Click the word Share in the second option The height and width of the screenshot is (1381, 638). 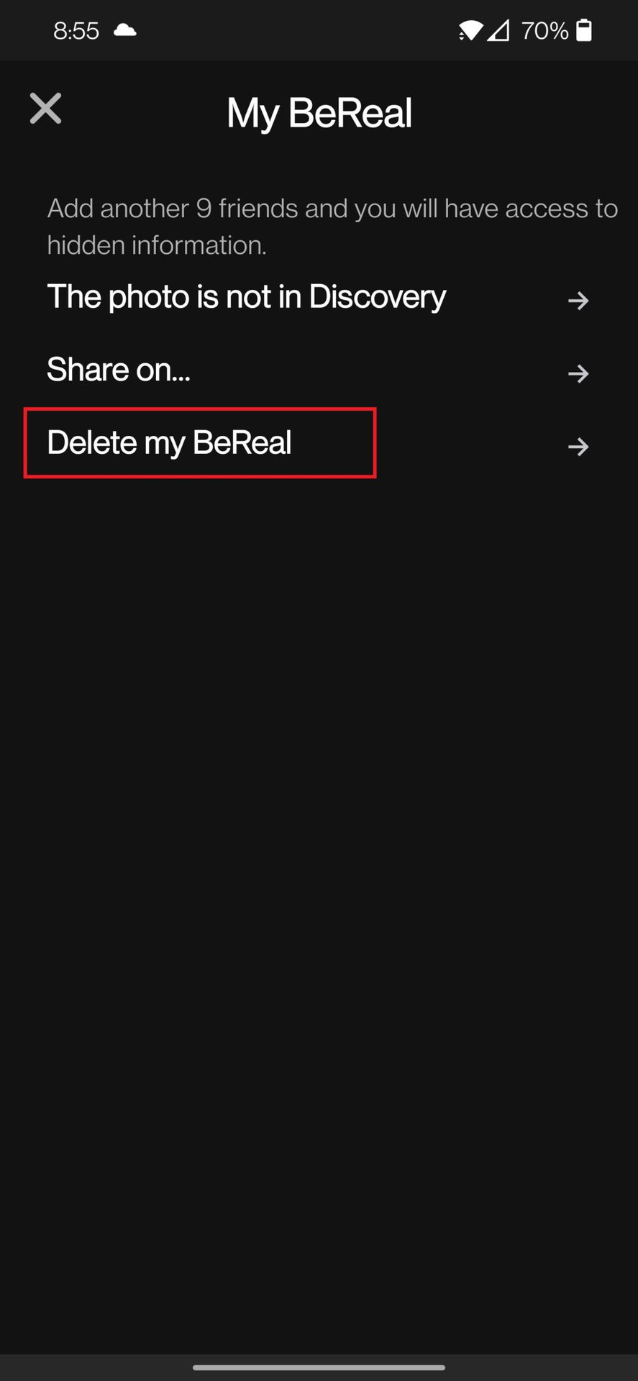pyautogui.click(x=88, y=370)
